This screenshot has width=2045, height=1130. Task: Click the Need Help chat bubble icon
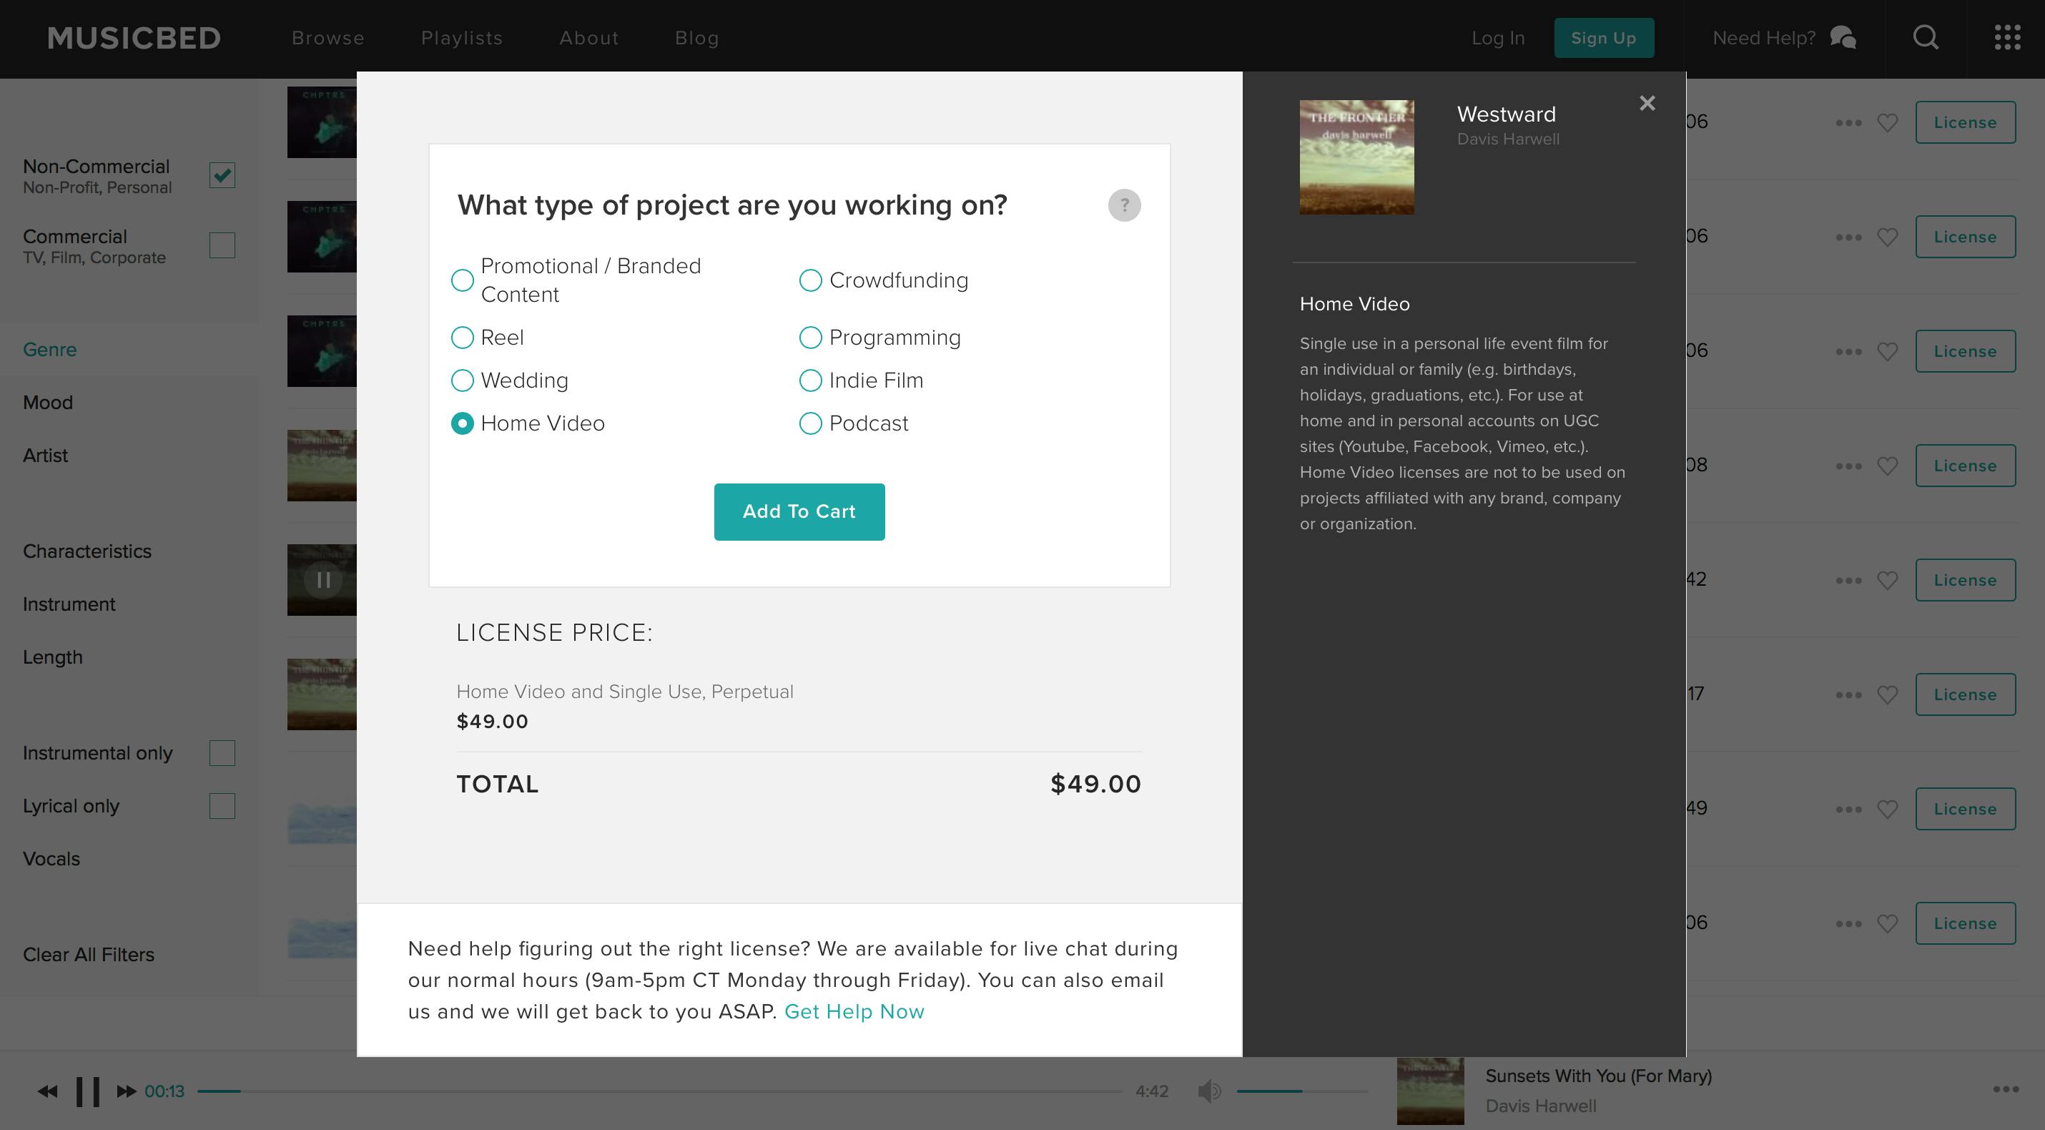(x=1843, y=37)
